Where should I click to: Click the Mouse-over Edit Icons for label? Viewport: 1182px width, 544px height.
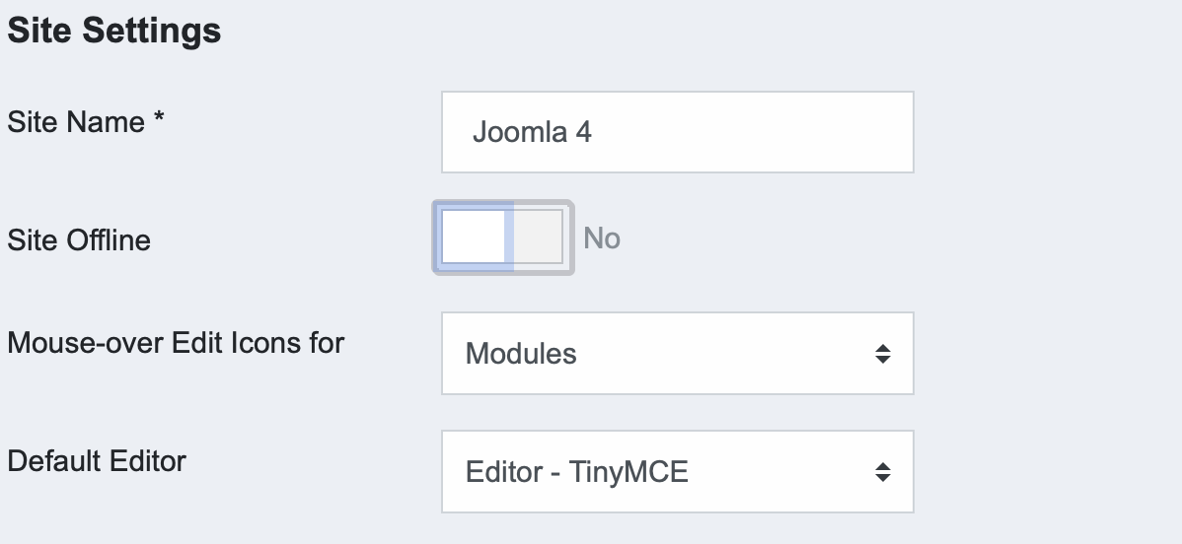pos(176,343)
